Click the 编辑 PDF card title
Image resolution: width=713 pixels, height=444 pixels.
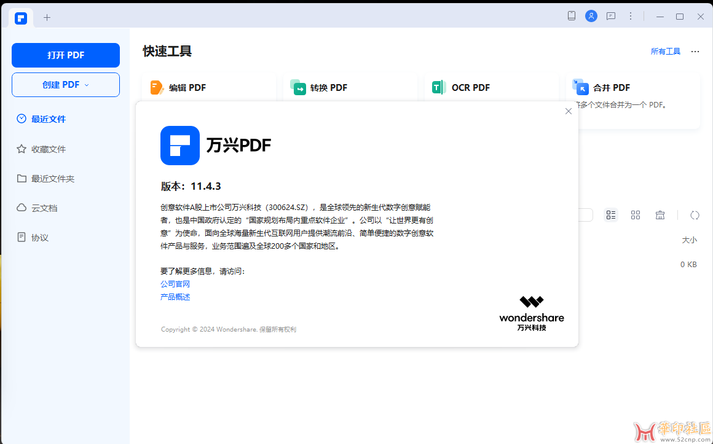pyautogui.click(x=187, y=88)
